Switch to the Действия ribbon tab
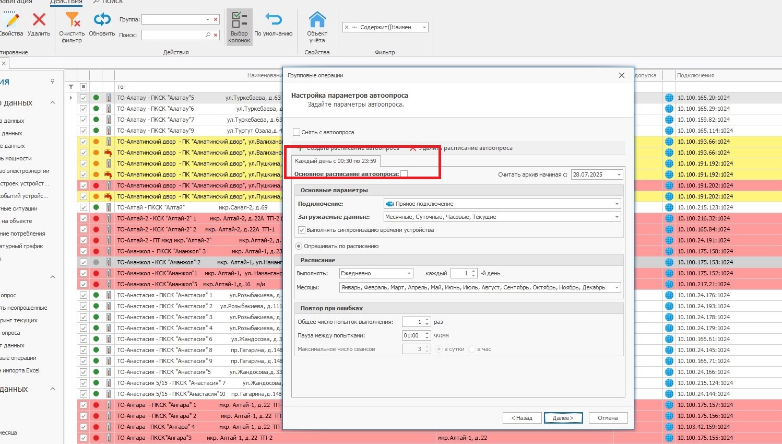This screenshot has width=782, height=444. [x=66, y=2]
